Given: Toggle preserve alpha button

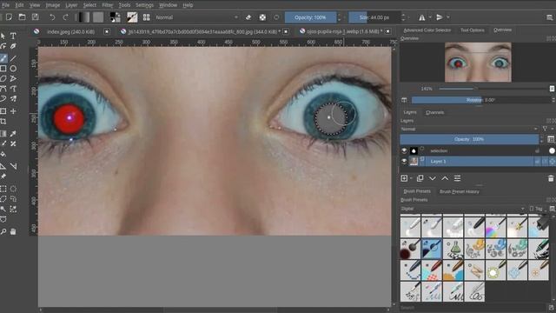Looking at the screenshot, I should pos(262,17).
